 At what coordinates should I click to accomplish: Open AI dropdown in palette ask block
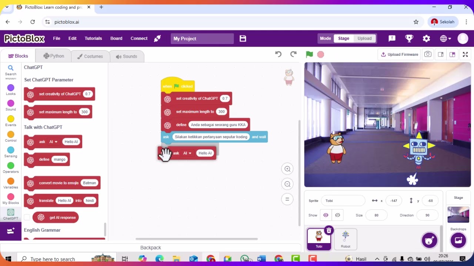[54, 141]
